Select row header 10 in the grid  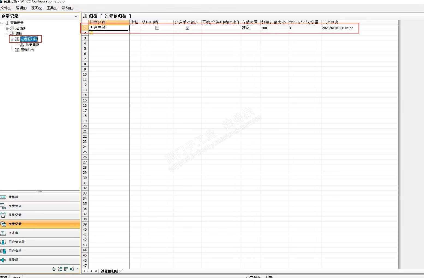[85, 74]
